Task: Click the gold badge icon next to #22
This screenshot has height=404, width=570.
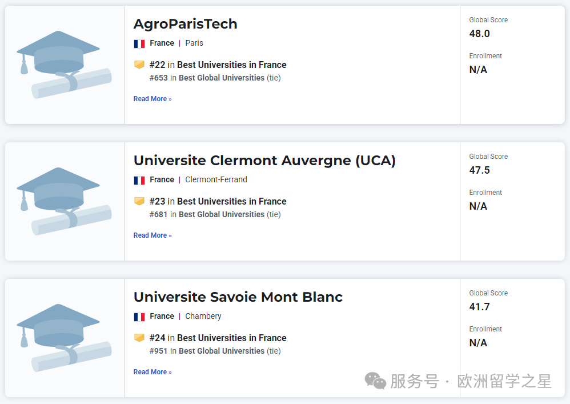Action: [x=139, y=65]
